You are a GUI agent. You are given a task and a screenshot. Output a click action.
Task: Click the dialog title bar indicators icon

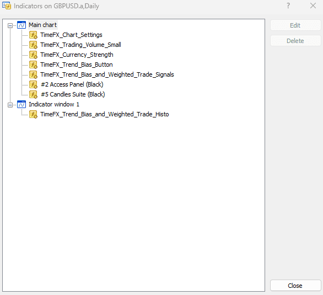point(7,6)
